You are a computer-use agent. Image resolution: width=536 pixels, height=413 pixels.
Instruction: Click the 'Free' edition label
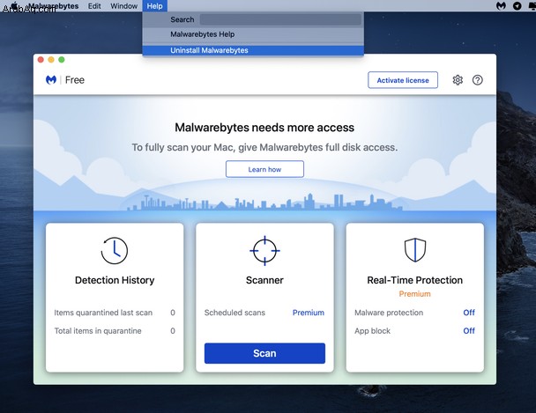(75, 80)
